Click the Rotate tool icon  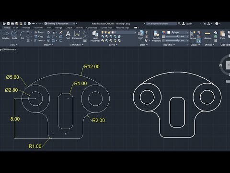(x=48, y=32)
